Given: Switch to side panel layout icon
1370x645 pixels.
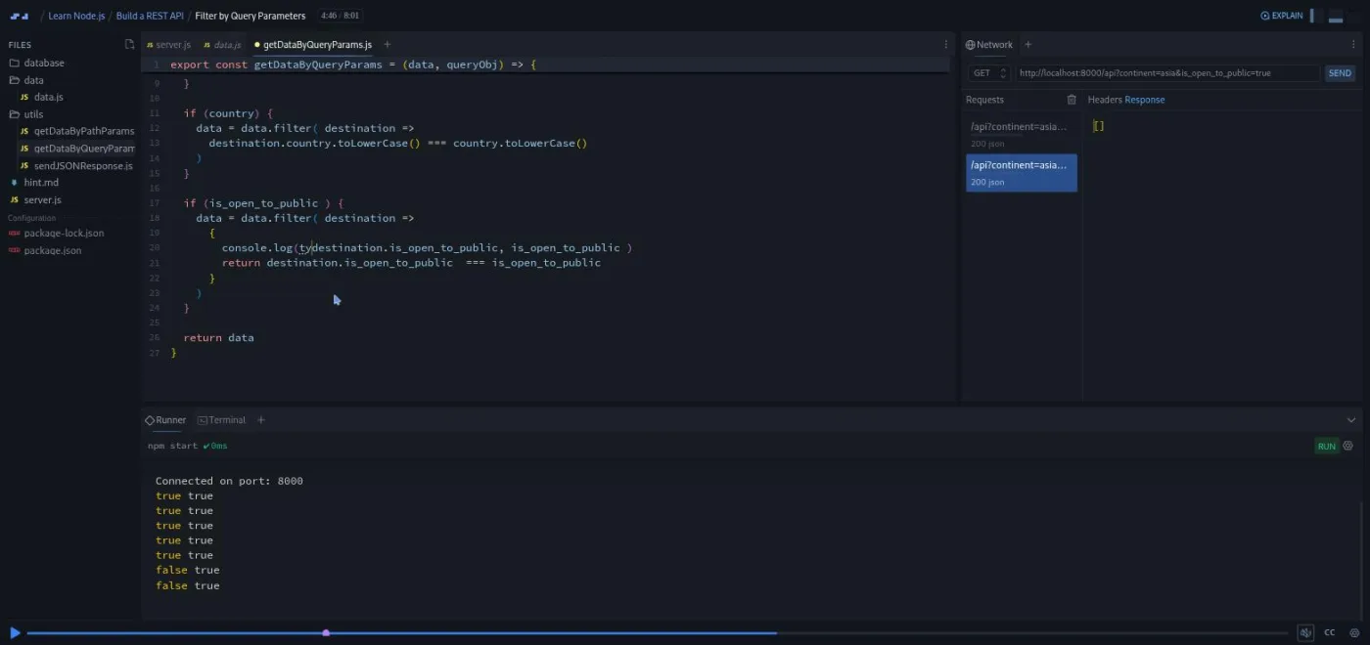Looking at the screenshot, I should point(1316,16).
